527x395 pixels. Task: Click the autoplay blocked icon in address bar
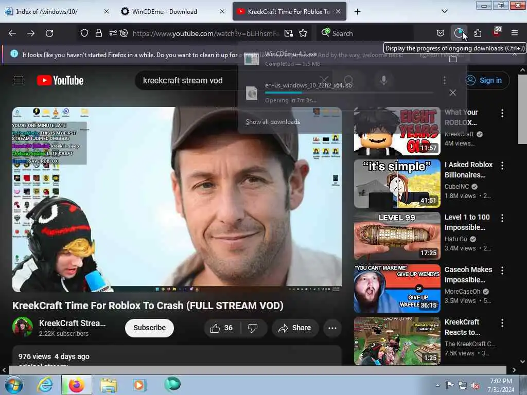[x=124, y=33]
